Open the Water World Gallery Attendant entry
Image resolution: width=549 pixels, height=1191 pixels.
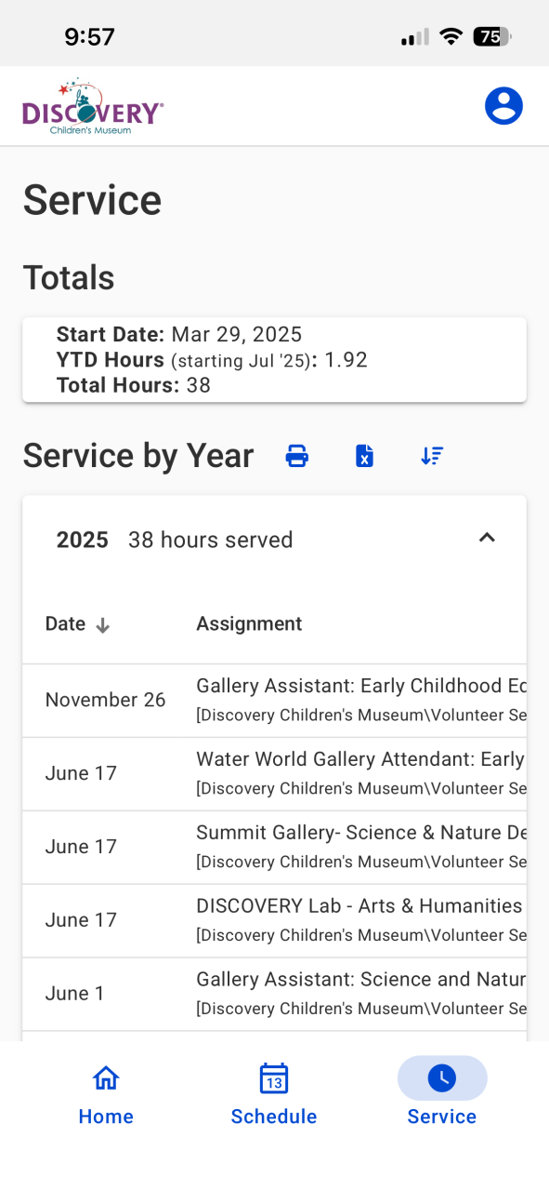click(274, 774)
